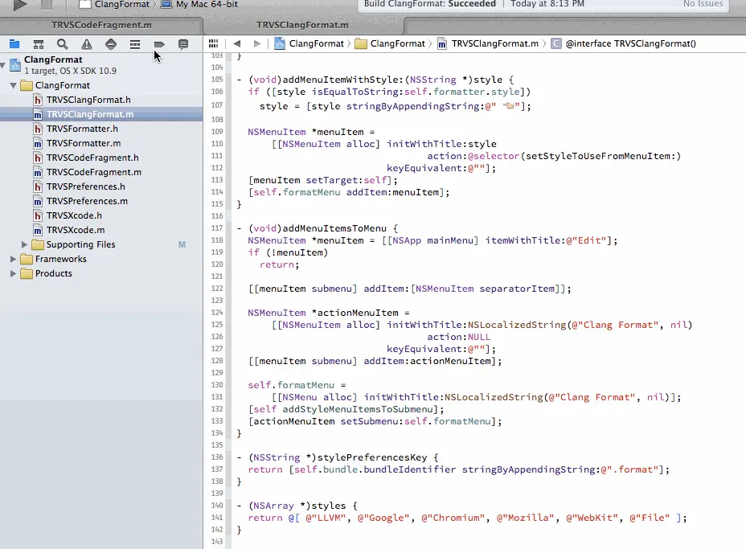Select ClangFormat folder in jump bar
This screenshot has height=549, width=746.
(x=390, y=43)
